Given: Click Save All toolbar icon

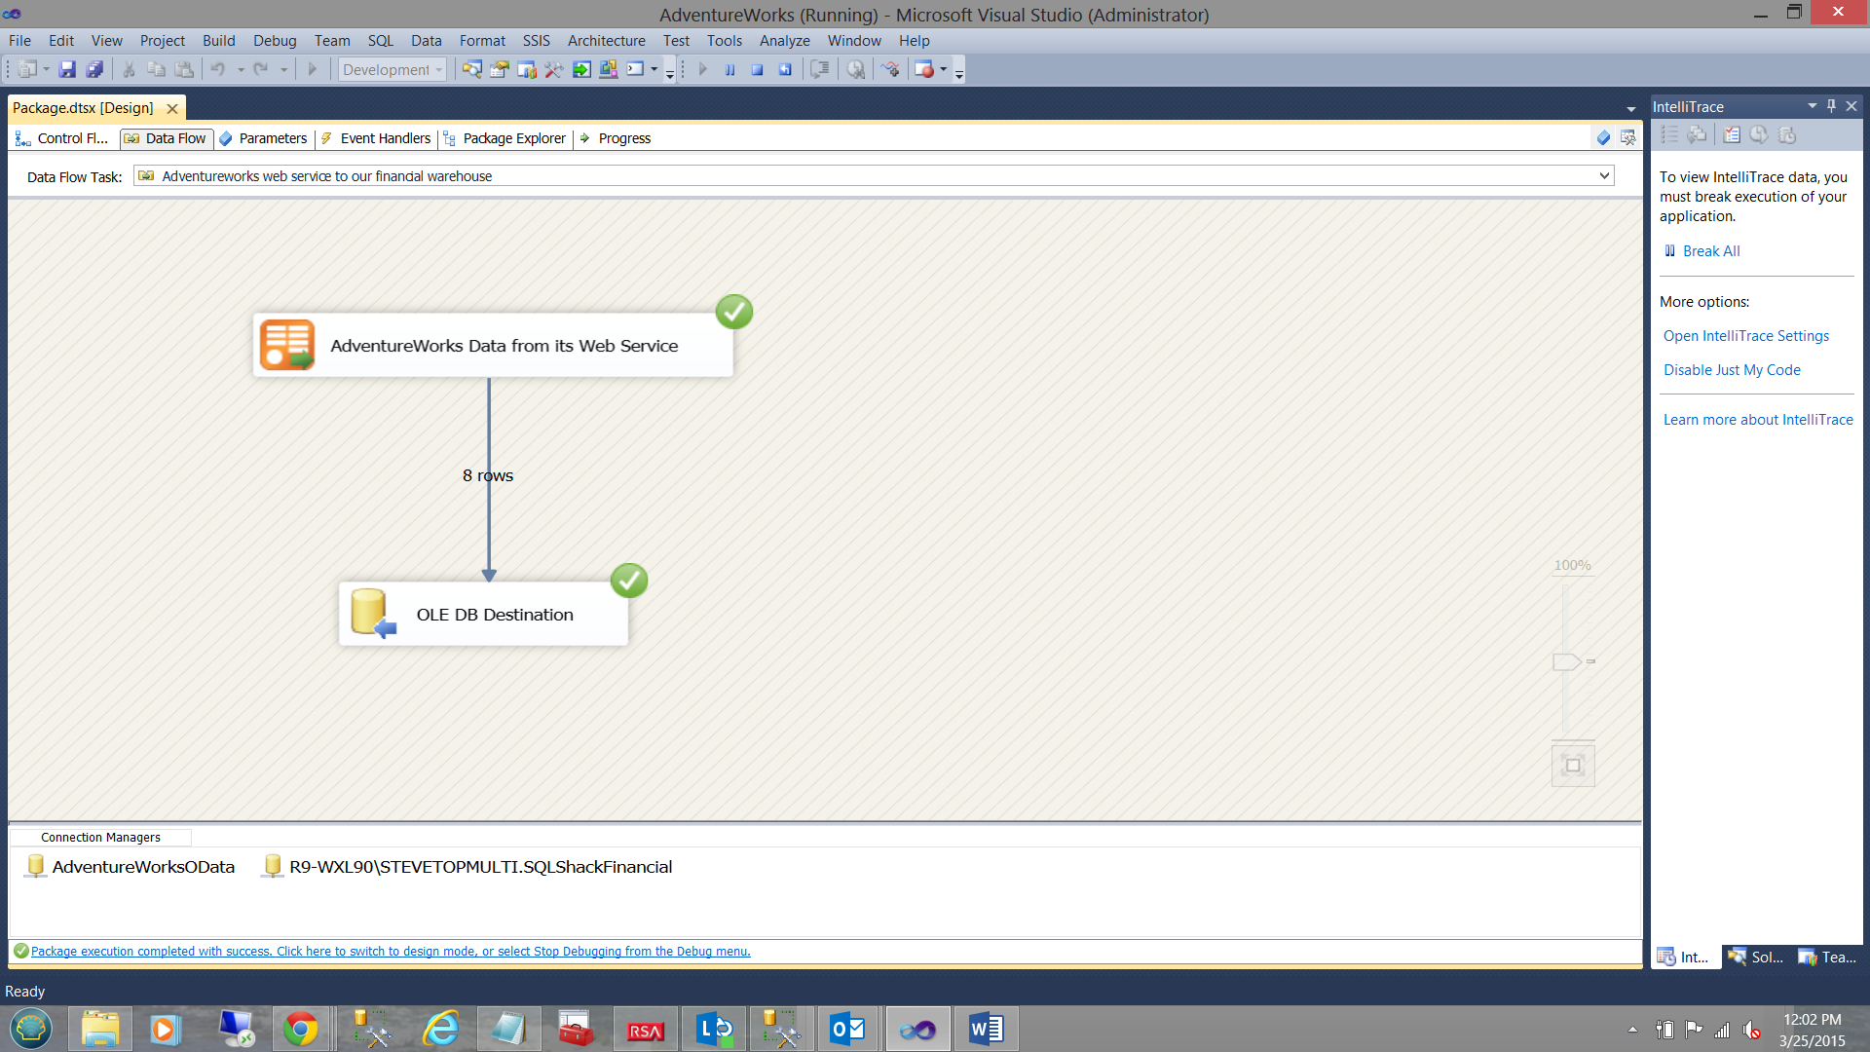Looking at the screenshot, I should tap(94, 69).
